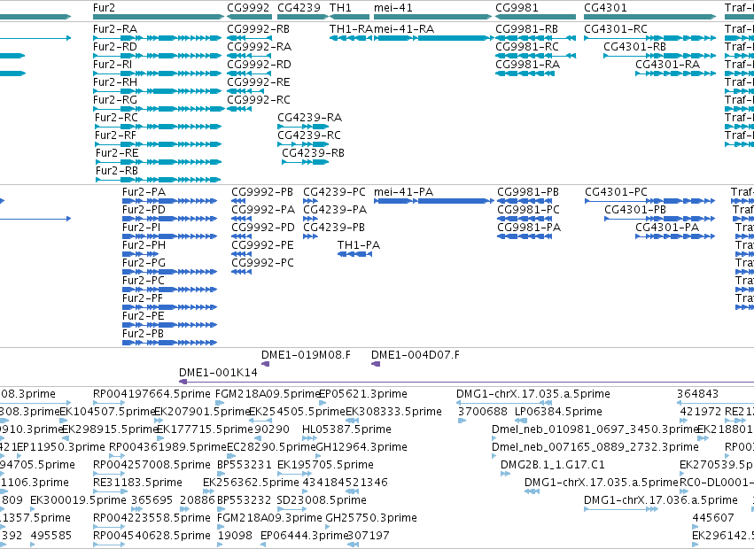Select protein CG4301-PA label
This screenshot has height=549, width=754.
pos(667,228)
